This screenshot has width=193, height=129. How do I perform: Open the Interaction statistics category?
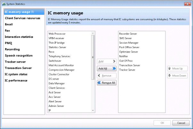coord(19,37)
